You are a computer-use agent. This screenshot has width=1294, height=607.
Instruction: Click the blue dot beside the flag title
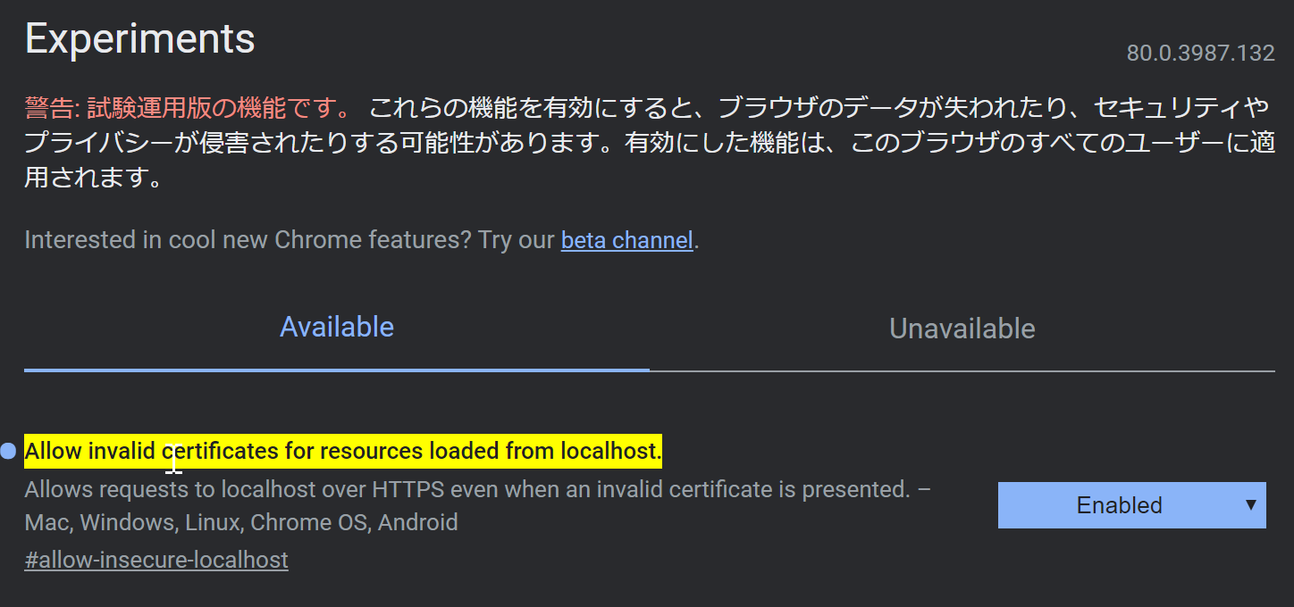pyautogui.click(x=8, y=452)
